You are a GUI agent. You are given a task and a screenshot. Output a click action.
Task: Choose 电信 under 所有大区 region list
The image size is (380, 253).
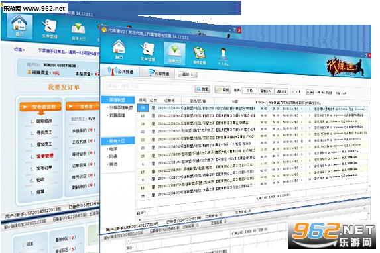(x=113, y=149)
